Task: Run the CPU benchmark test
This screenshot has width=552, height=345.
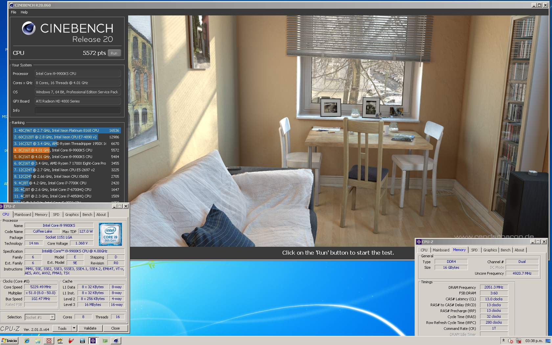Action: (x=114, y=53)
